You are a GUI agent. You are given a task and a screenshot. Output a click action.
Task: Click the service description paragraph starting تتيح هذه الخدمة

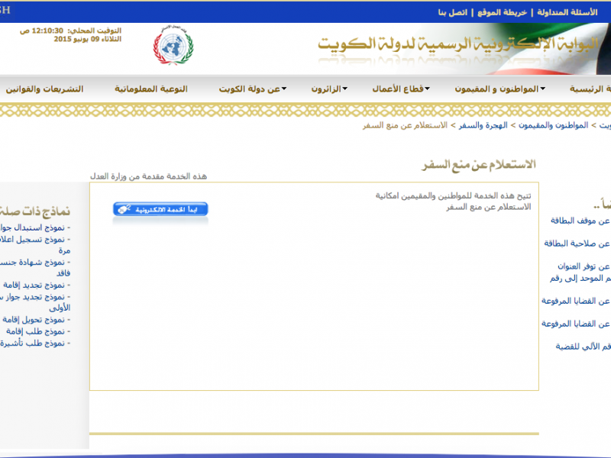pyautogui.click(x=453, y=201)
